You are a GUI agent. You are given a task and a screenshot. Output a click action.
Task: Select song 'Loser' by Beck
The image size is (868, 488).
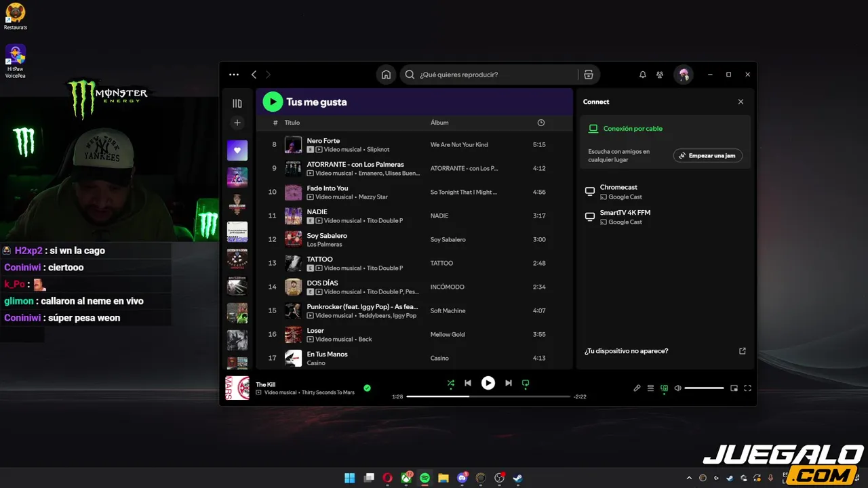[x=315, y=331]
